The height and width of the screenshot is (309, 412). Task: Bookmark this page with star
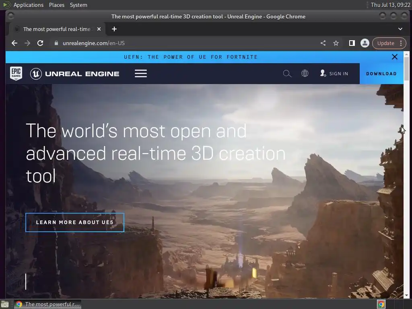336,43
